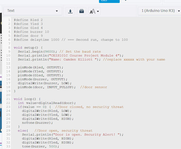Download the code using the arrow icon
The height and width of the screenshot is (149, 181).
pos(70,11)
